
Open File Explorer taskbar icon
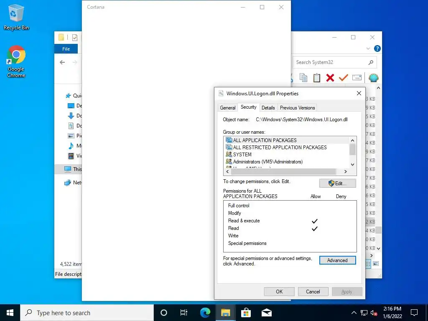coord(225,313)
